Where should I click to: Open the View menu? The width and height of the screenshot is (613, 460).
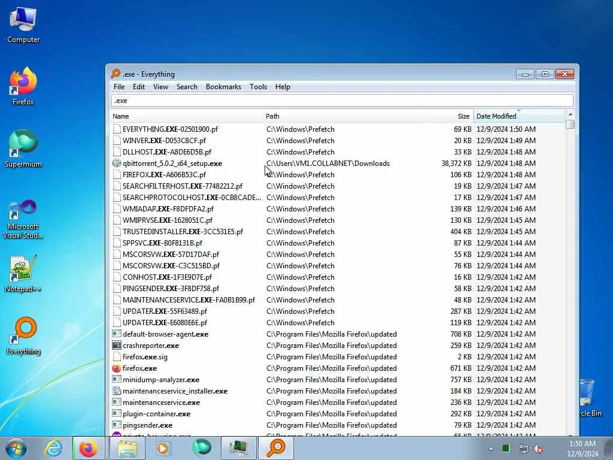[160, 87]
